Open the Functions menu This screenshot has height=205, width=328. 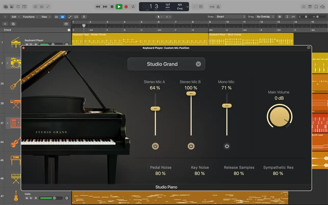[x=30, y=17]
